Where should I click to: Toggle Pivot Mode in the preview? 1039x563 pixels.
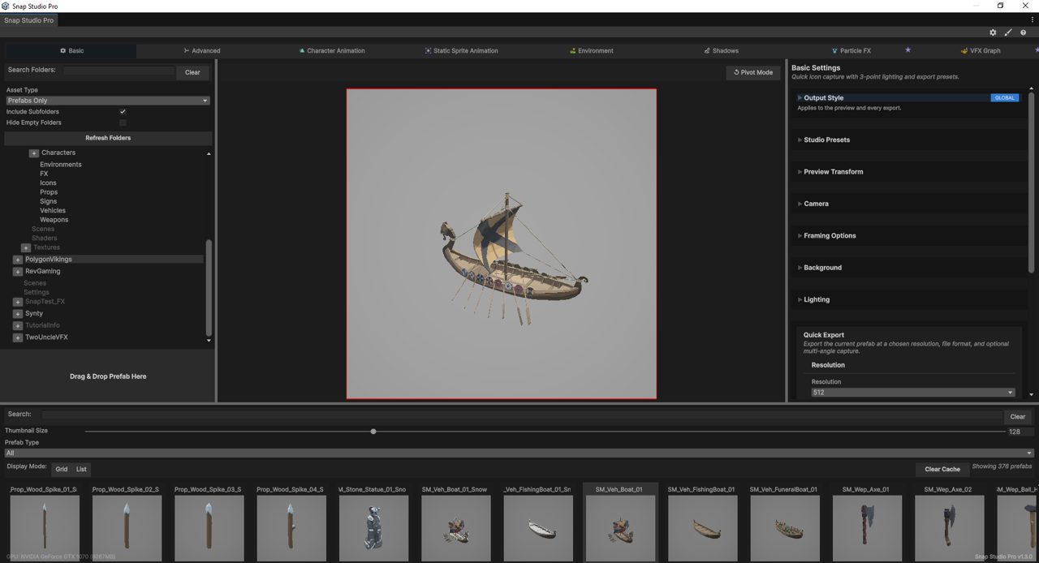click(x=753, y=72)
